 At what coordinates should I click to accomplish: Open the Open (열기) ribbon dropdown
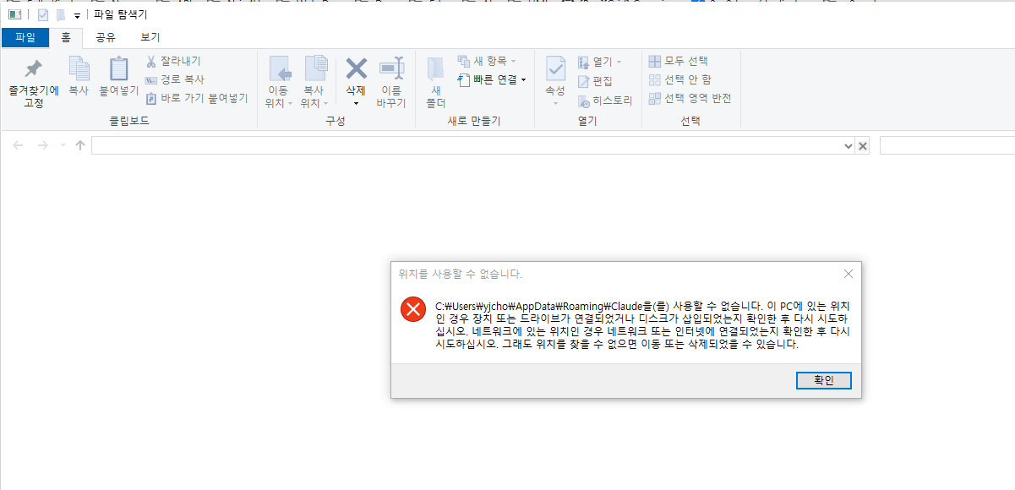pyautogui.click(x=600, y=62)
